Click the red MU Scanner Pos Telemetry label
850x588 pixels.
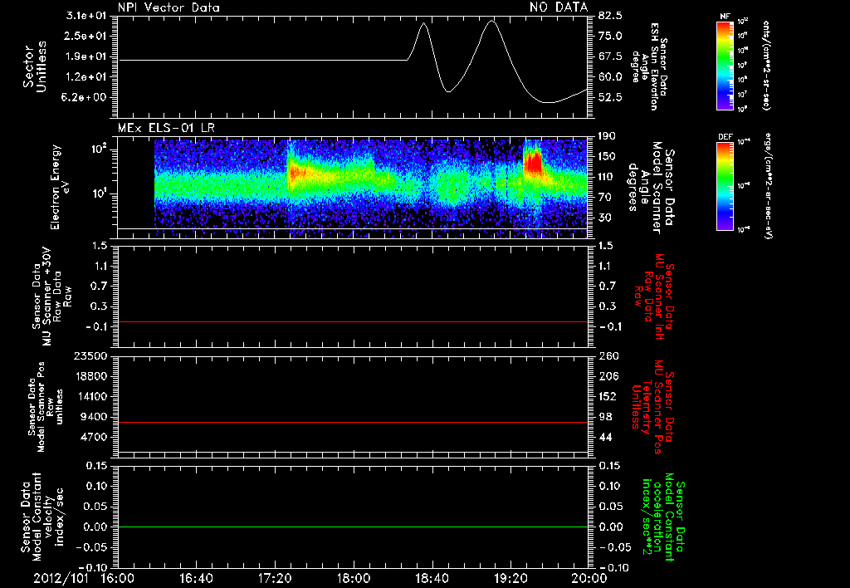pos(652,408)
